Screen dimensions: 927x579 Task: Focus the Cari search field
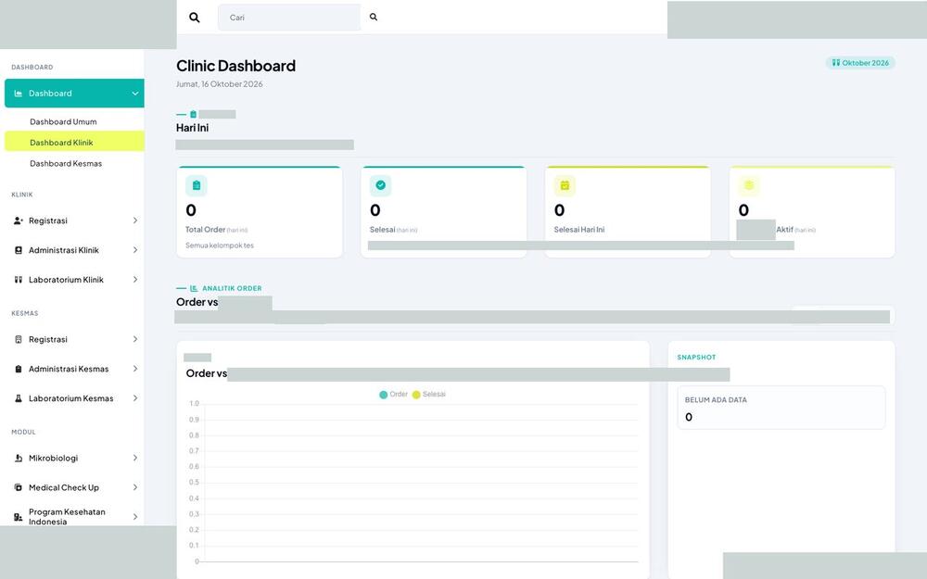pyautogui.click(x=288, y=18)
